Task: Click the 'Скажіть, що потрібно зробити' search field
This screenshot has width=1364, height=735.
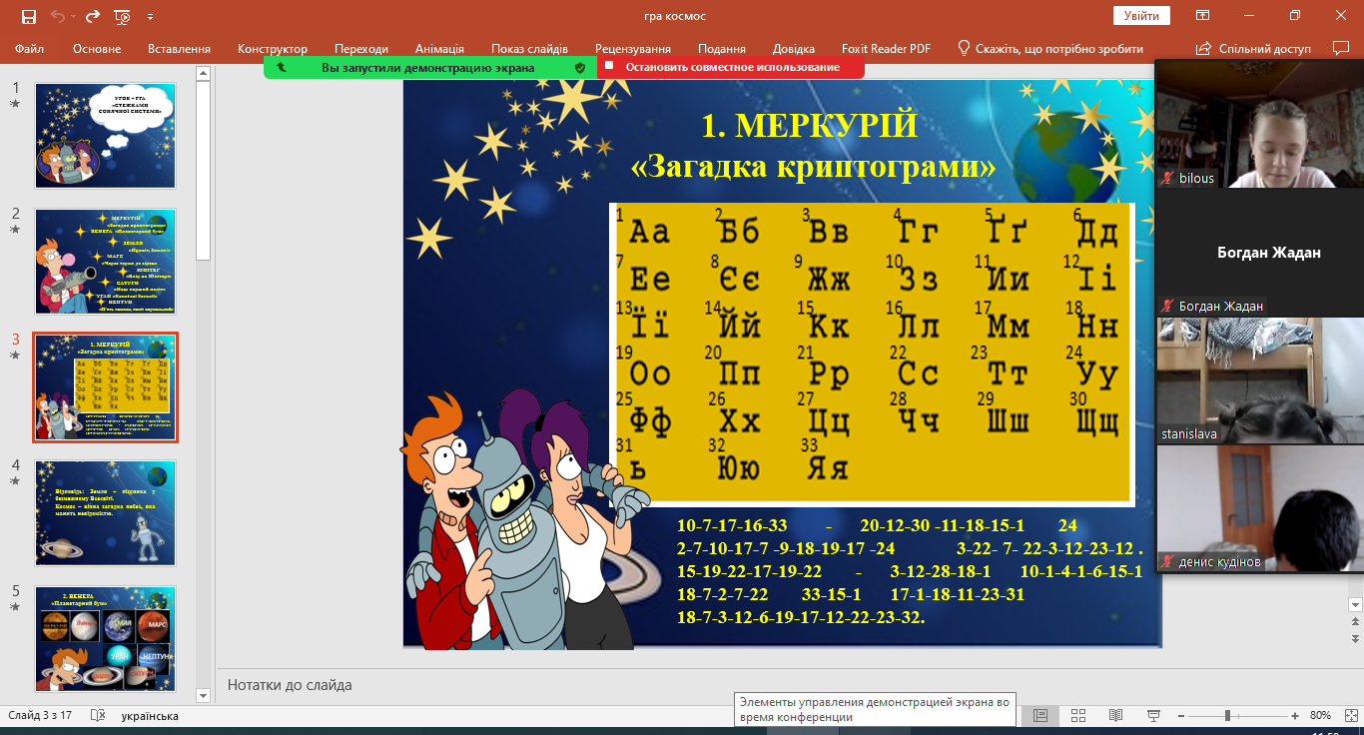Action: (1059, 49)
